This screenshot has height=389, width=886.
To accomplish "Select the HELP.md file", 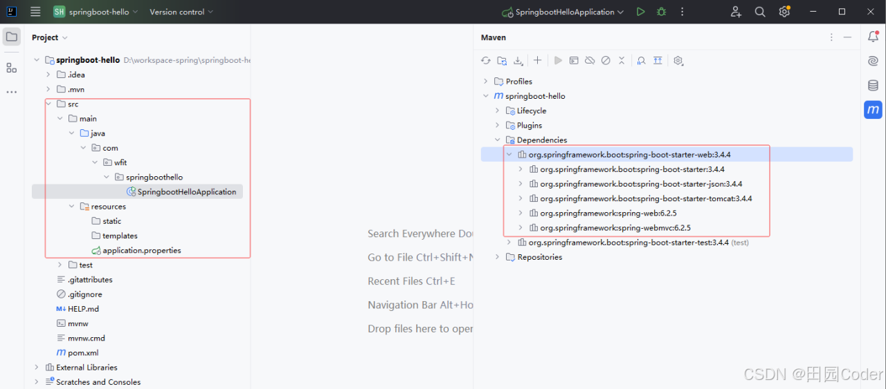I will click(78, 309).
